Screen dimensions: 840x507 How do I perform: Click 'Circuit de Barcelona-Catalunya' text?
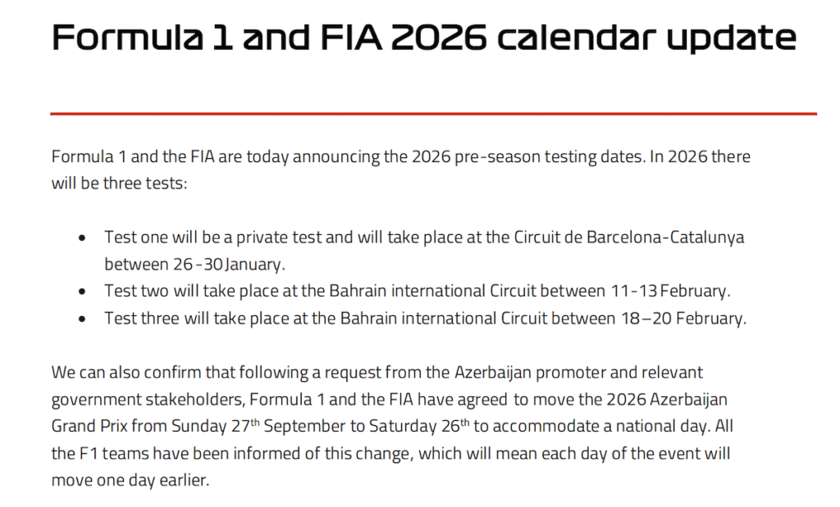point(629,238)
